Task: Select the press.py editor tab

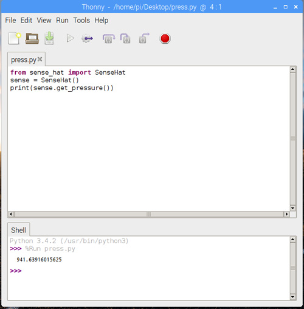Action: click(24, 60)
